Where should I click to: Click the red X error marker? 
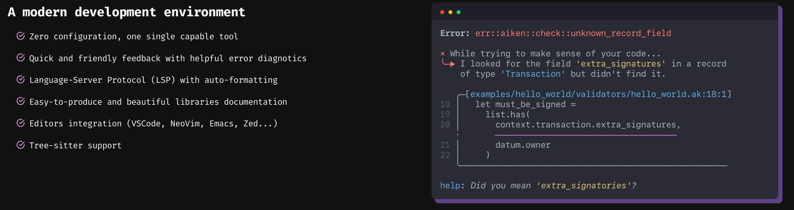443,54
